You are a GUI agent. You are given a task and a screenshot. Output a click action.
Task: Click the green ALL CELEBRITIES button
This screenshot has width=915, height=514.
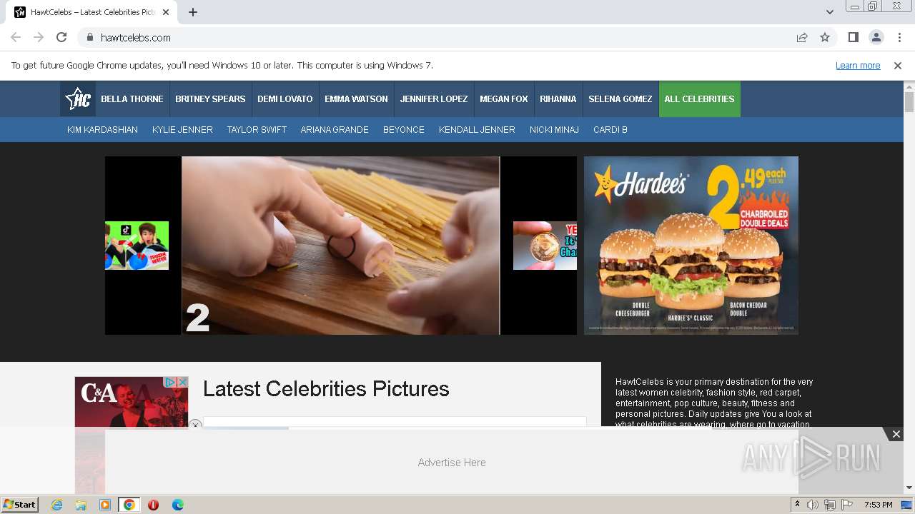(700, 99)
